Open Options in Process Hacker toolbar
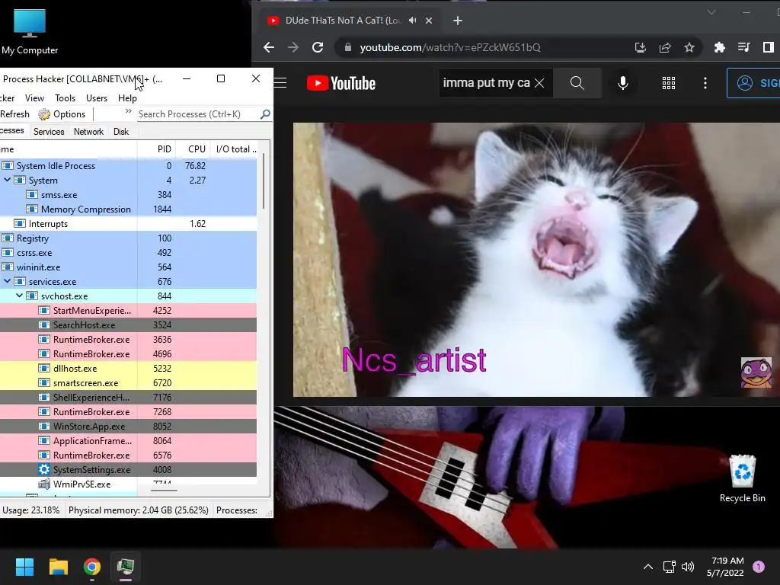780x585 pixels. pos(62,114)
